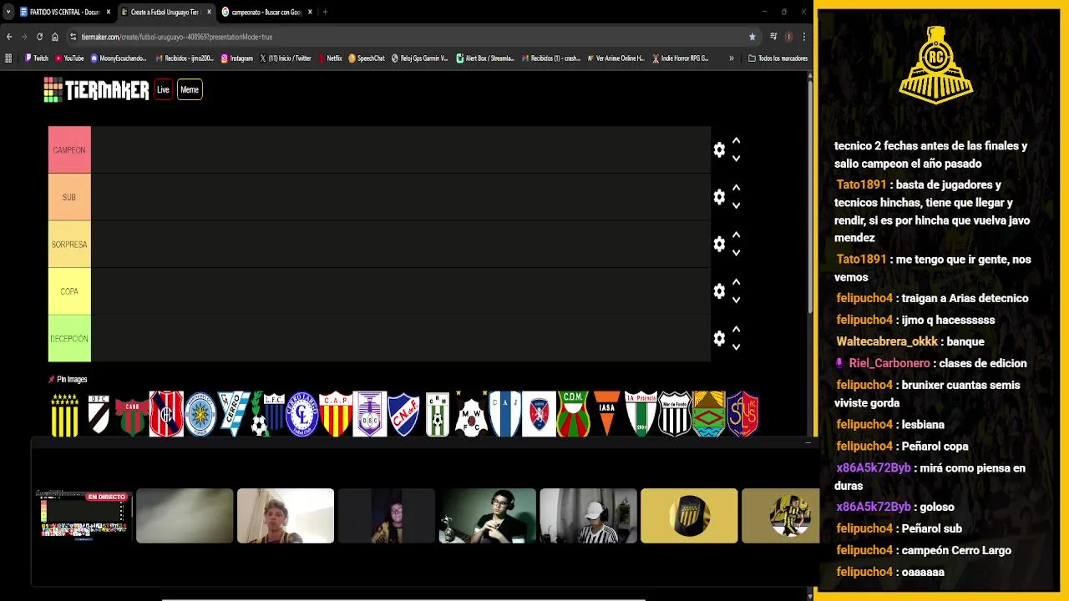
Task: Pick the Cerro Largo round blue crest
Action: pyautogui.click(x=301, y=414)
